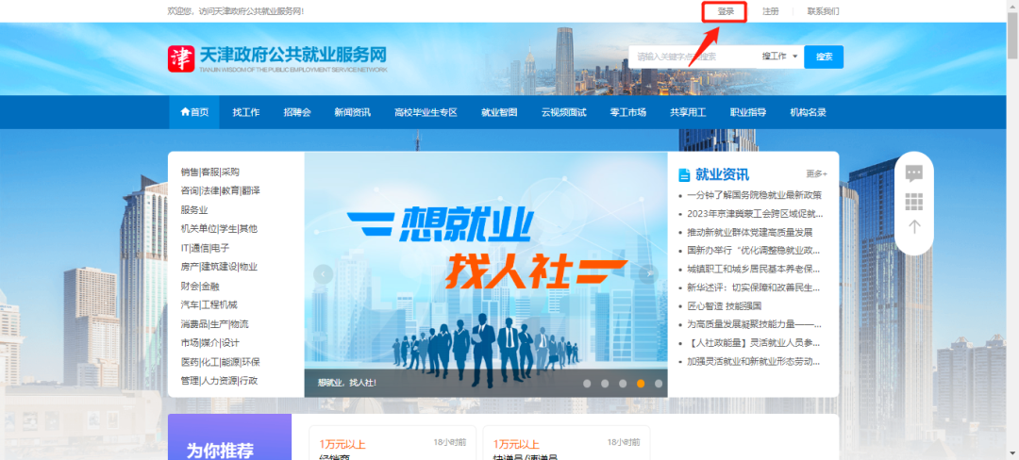Screen dimensions: 1019x460
Task: Open 新闻资讯 navigation item
Action: pyautogui.click(x=352, y=112)
